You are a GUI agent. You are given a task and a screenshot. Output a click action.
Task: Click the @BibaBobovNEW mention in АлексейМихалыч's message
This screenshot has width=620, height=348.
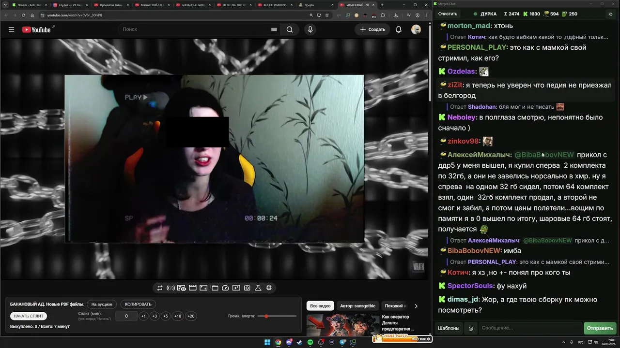(x=544, y=155)
